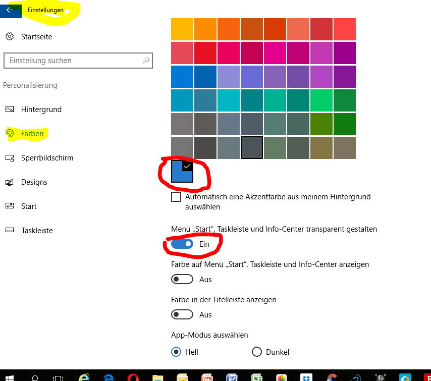This screenshot has height=381, width=431.
Task: Enable Farbe auf Menü Start toggle
Action: pos(182,279)
